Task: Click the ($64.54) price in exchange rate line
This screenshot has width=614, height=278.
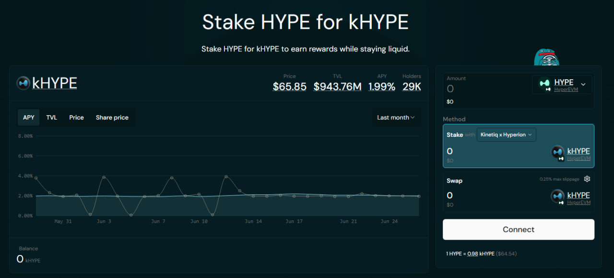Action: [x=507, y=254]
